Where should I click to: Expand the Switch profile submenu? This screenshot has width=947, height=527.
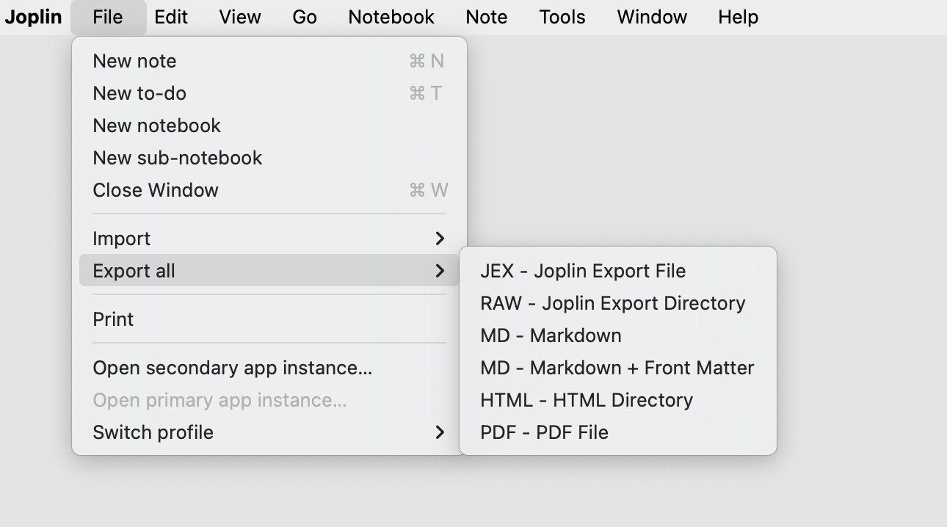pos(269,432)
